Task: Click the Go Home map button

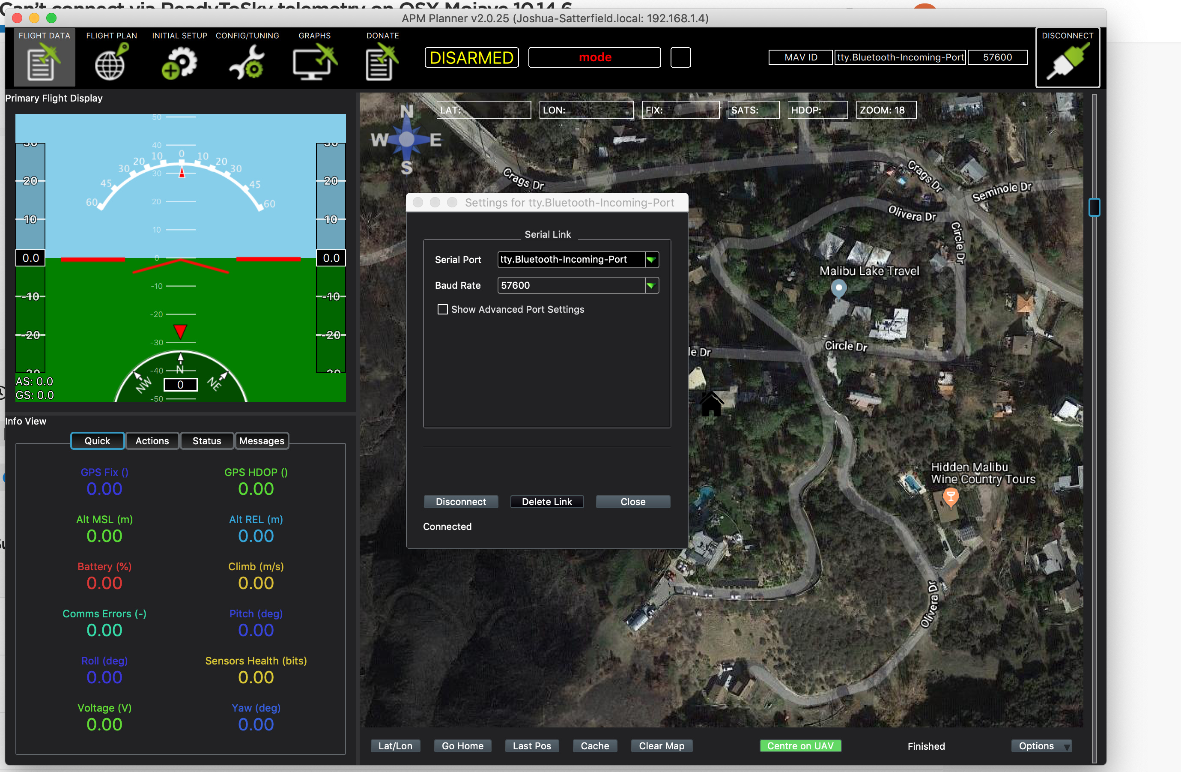Action: point(462,746)
